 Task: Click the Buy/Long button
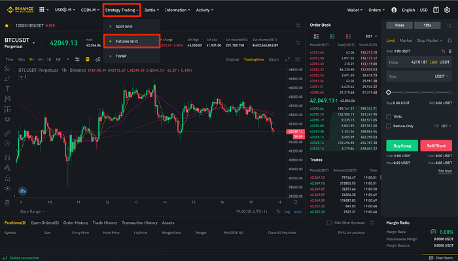[x=402, y=146]
